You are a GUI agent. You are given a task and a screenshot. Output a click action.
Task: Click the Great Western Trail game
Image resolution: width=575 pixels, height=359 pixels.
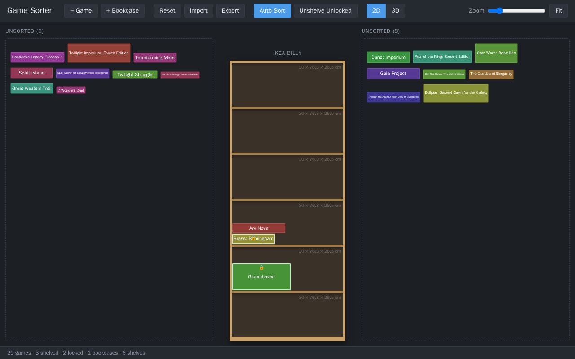tap(32, 88)
